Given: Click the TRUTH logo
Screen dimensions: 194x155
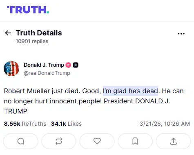Looking at the screenshot, I should (x=28, y=10).
